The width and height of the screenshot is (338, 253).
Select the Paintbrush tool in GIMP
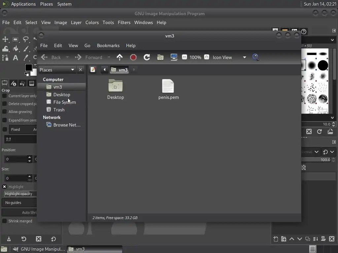26,49
